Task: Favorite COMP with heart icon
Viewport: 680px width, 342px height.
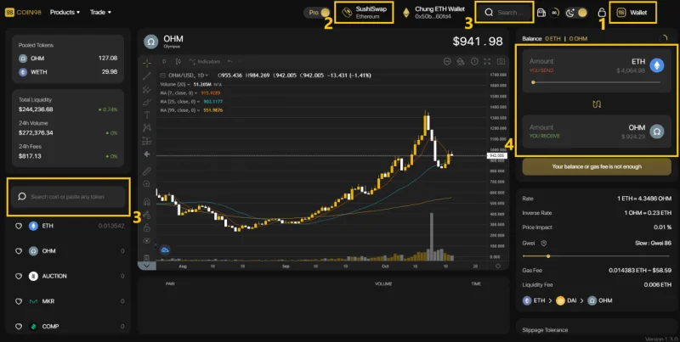Action: click(19, 327)
